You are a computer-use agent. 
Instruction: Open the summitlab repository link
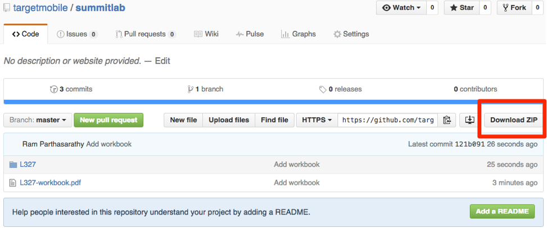tap(100, 8)
